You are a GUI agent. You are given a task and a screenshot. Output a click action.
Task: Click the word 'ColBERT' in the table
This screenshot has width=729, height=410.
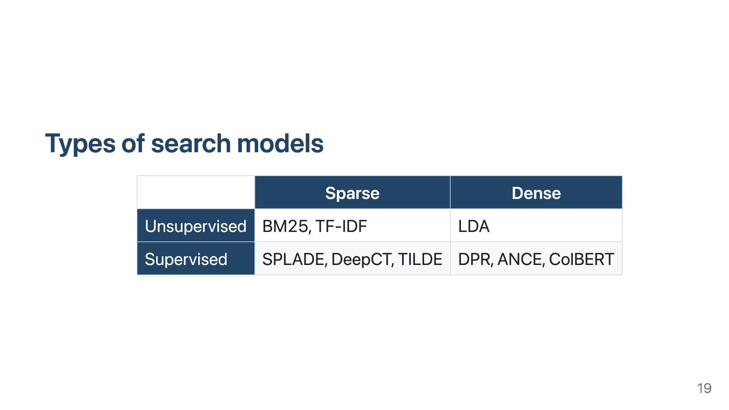point(581,259)
